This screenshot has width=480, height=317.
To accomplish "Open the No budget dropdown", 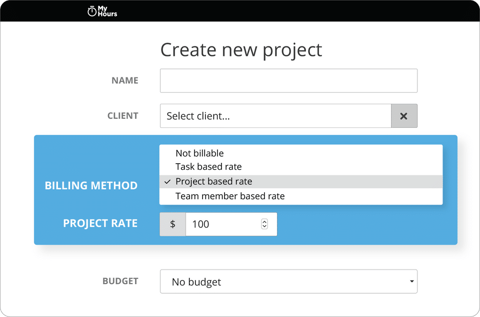I will (288, 282).
